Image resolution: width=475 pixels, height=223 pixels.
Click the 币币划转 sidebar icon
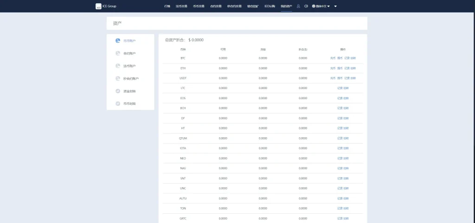pyautogui.click(x=118, y=103)
